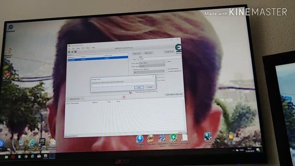The height and width of the screenshot is (166, 295).
Task: Close the Change value dialog
Action: coord(153,77)
